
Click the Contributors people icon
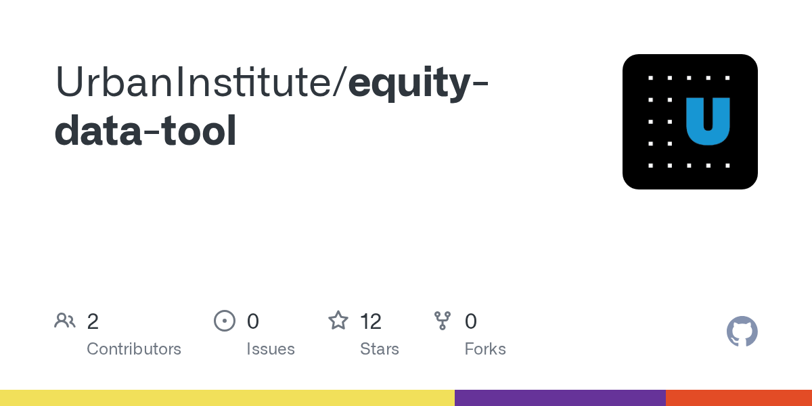click(x=65, y=321)
